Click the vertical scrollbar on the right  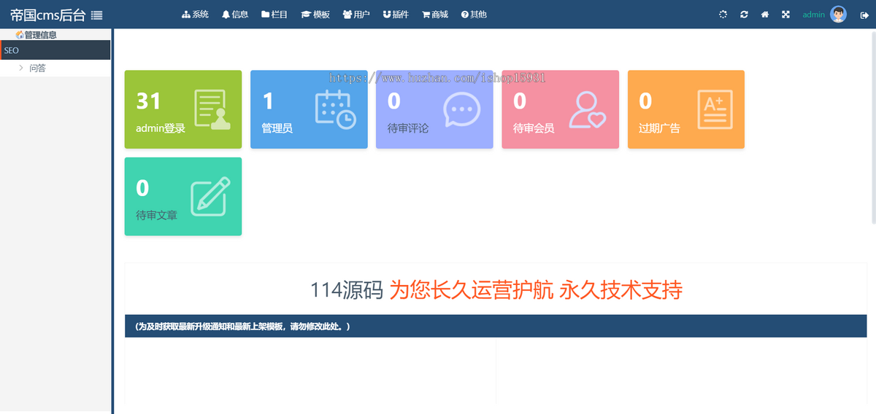pyautogui.click(x=873, y=127)
